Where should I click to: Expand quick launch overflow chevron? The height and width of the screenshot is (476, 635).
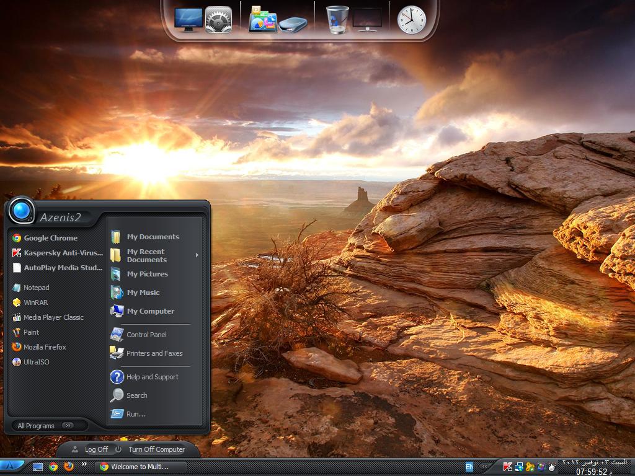tap(84, 464)
